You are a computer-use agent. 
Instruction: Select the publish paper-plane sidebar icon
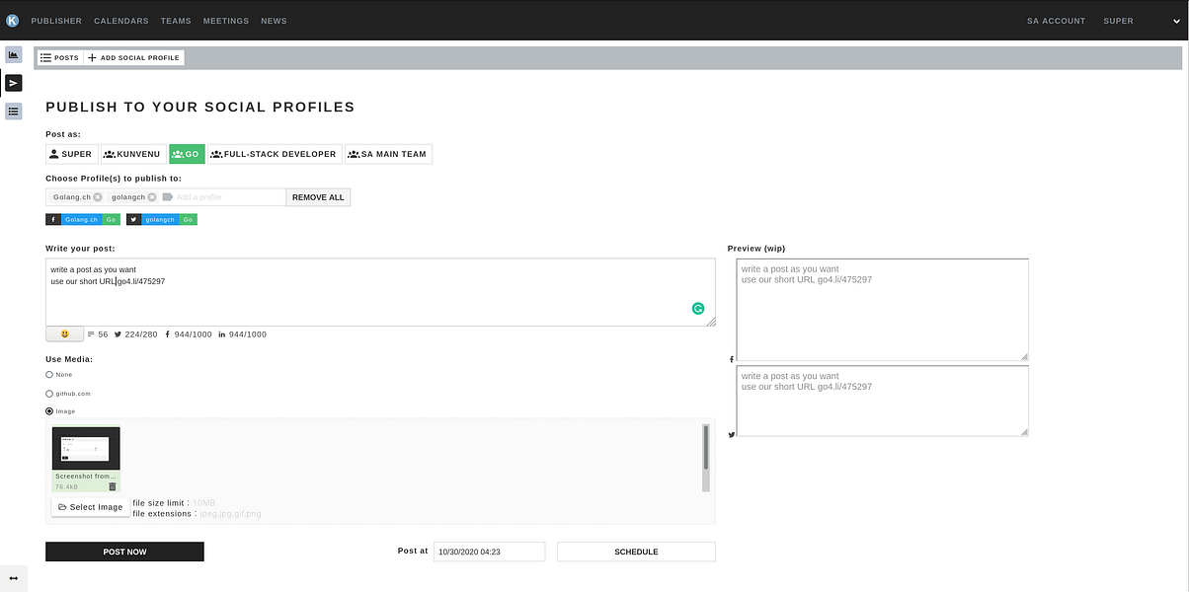coord(14,83)
